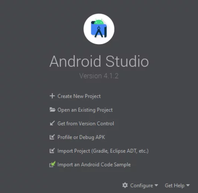198x193 pixels.
Task: Open the Get Help menu
Action: (175, 186)
